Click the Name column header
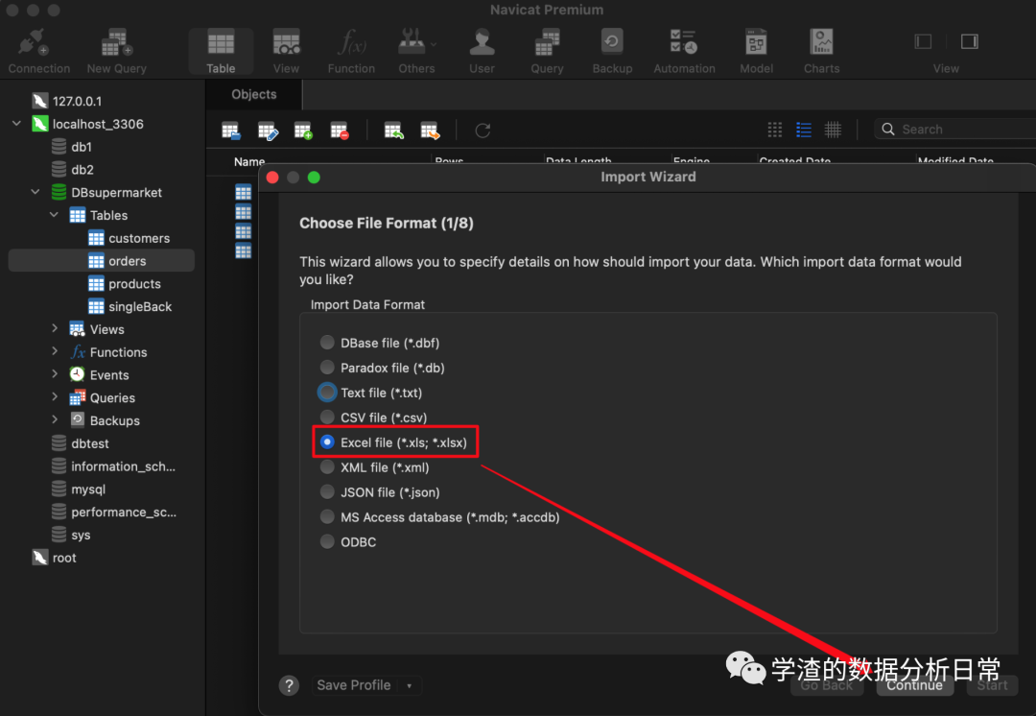 click(249, 161)
